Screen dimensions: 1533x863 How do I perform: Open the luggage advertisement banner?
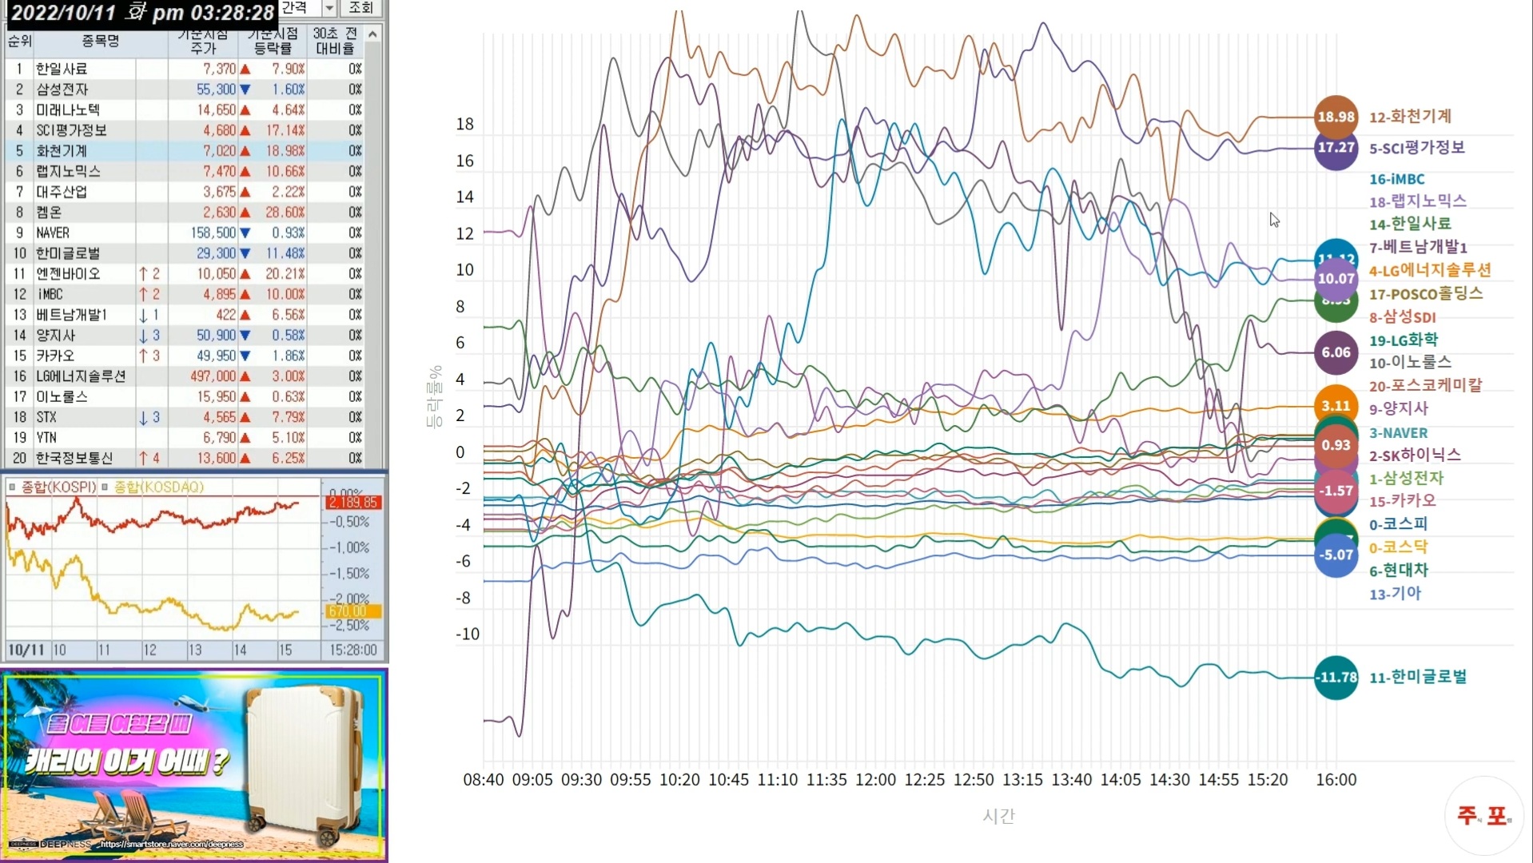194,766
